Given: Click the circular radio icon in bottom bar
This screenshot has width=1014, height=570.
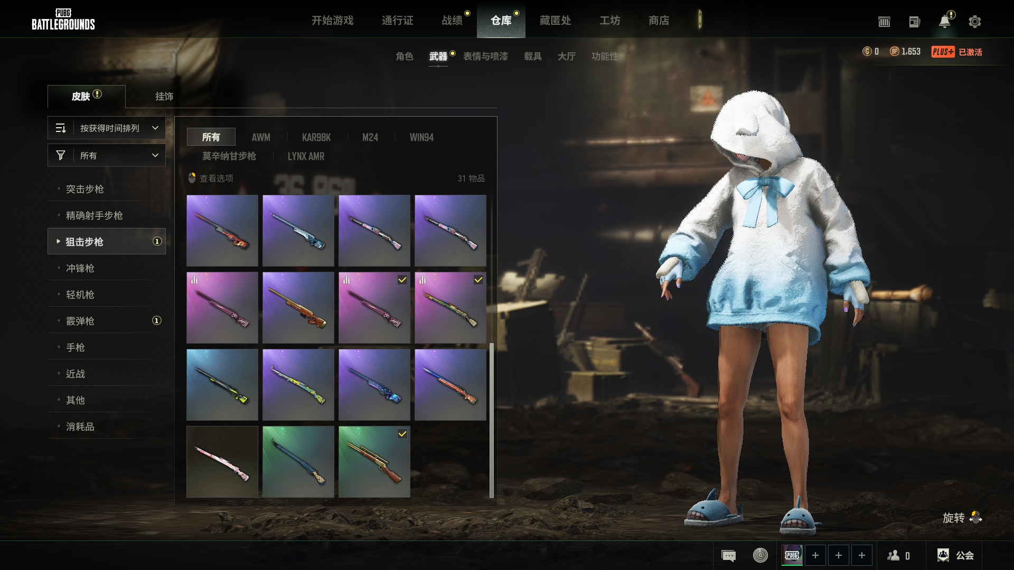Looking at the screenshot, I should [760, 555].
